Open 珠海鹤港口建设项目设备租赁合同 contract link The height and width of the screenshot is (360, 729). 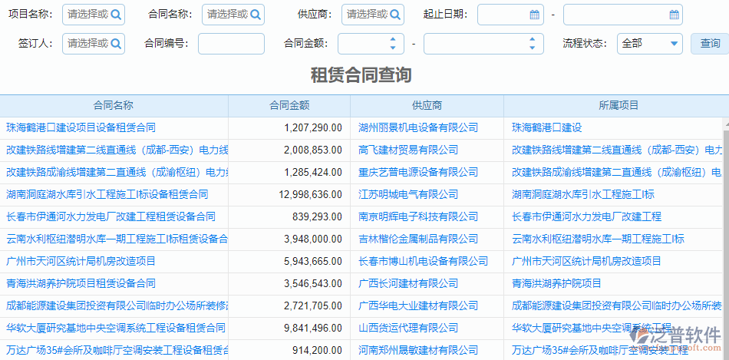point(81,127)
